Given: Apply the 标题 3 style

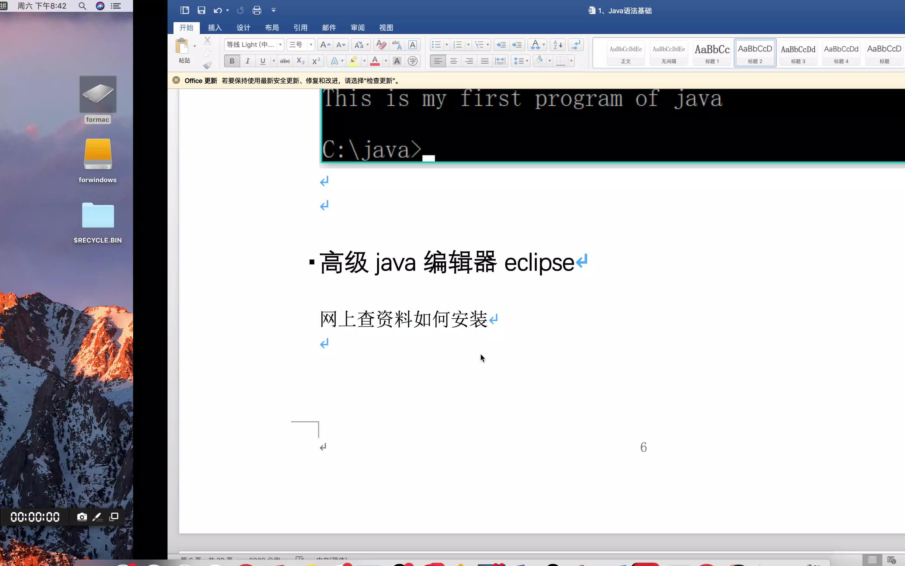Looking at the screenshot, I should tap(798, 53).
